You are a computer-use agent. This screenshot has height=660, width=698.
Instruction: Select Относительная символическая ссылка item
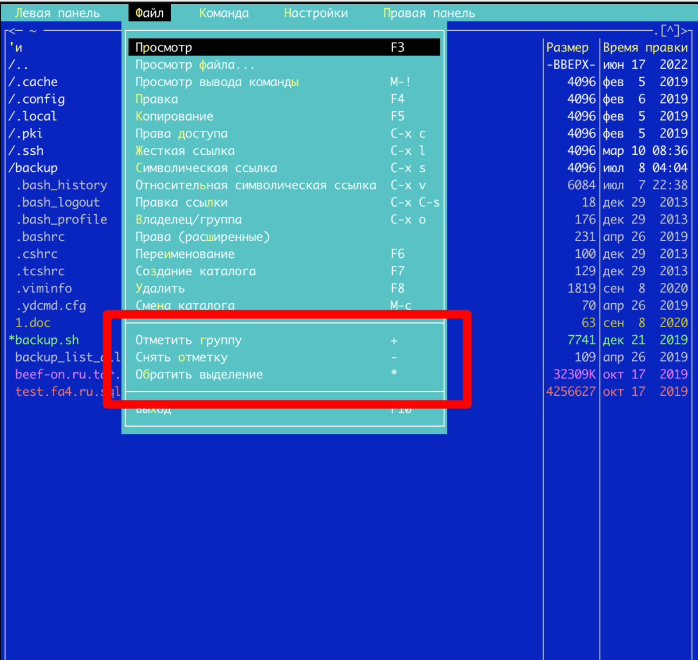pos(284,185)
